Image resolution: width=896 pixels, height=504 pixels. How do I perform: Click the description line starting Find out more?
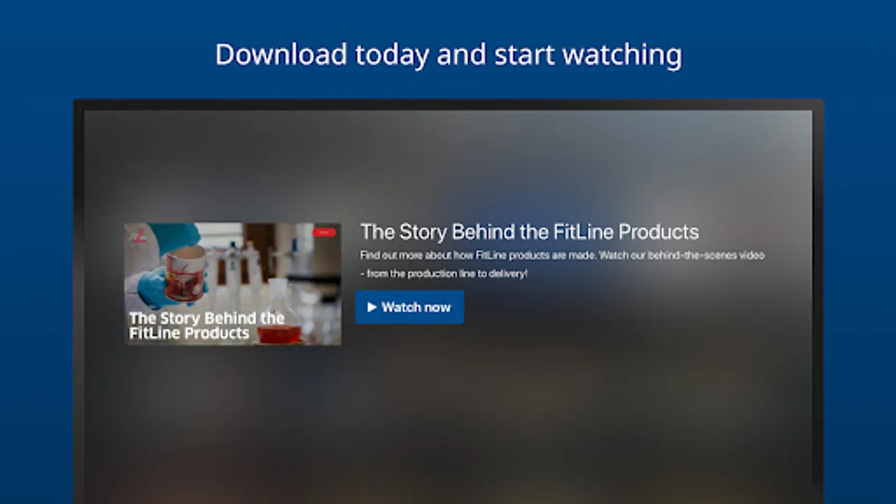click(x=562, y=255)
